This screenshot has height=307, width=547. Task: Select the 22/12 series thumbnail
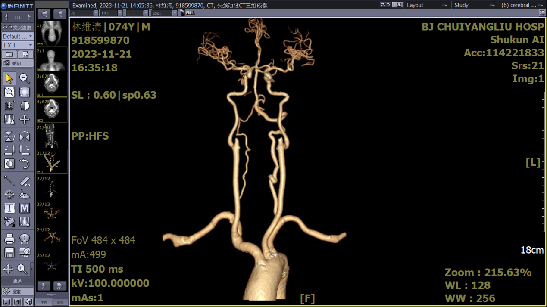tap(52, 188)
